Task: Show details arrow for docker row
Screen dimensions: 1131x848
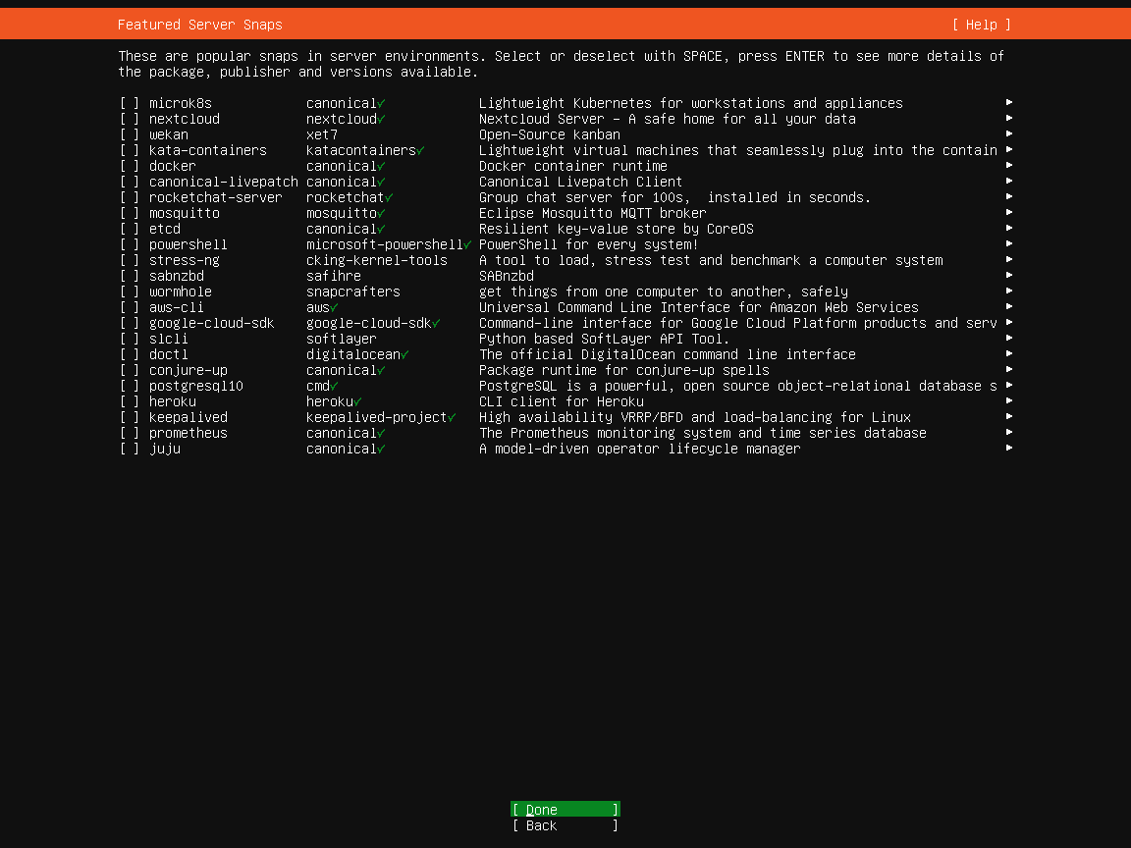Action: click(1009, 165)
